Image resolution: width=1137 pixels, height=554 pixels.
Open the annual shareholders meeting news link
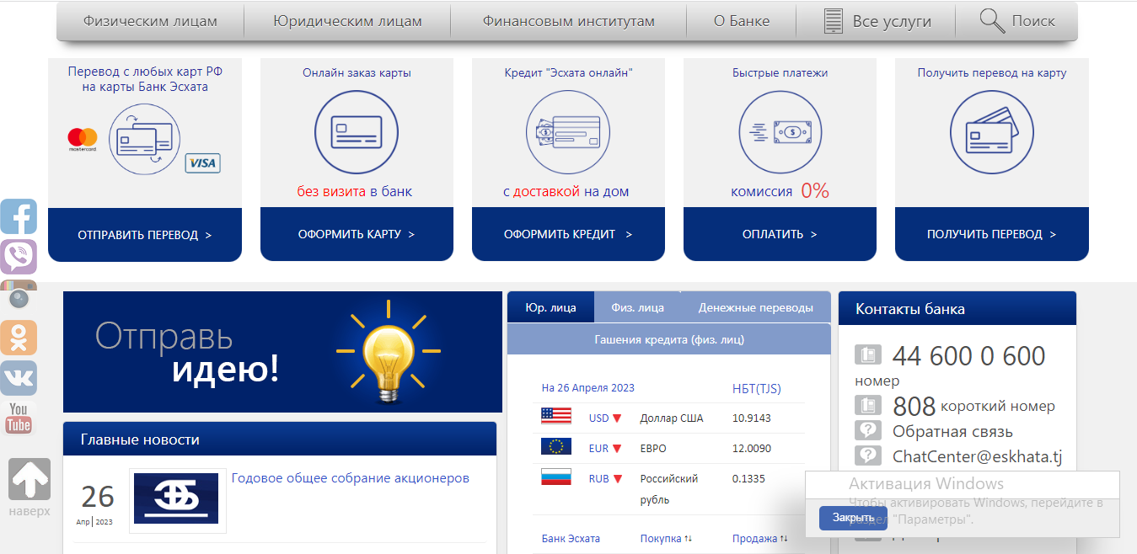point(350,478)
